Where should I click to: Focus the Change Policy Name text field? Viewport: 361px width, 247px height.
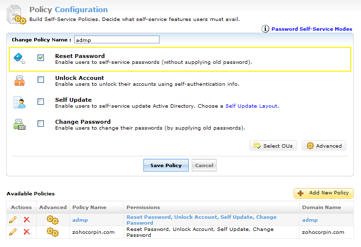(117, 39)
